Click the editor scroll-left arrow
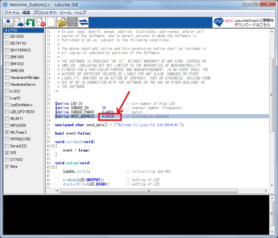Screen dimensions: 278x238 [57, 191]
